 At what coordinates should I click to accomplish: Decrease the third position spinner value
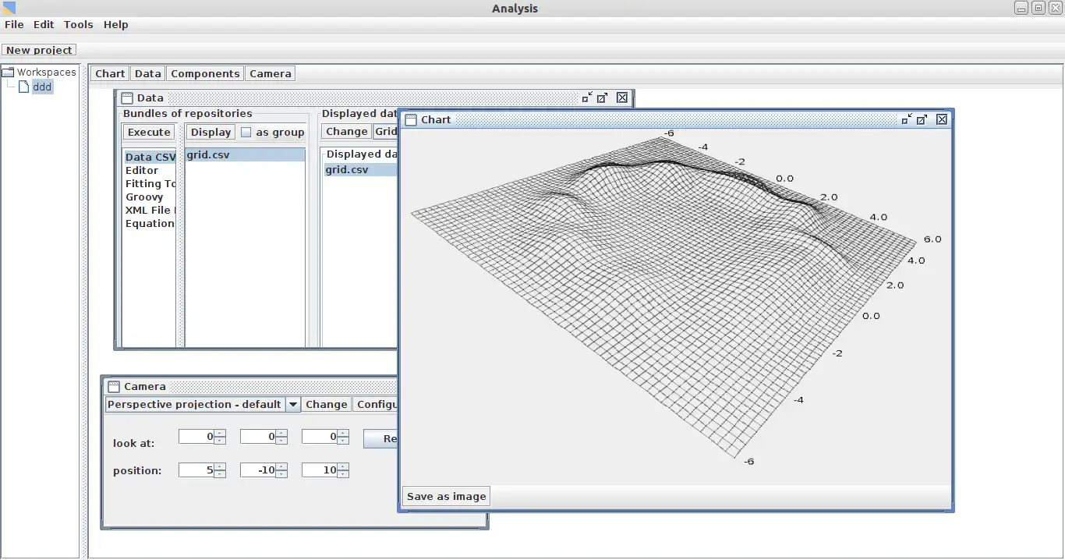pos(343,474)
